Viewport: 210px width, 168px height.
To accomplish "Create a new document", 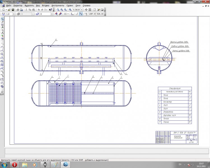I will point(4,10).
